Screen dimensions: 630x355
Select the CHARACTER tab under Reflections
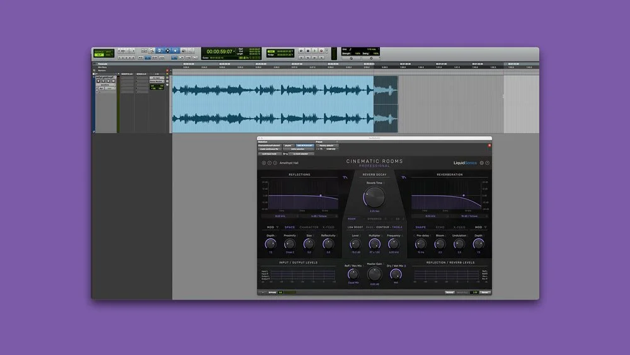point(309,227)
